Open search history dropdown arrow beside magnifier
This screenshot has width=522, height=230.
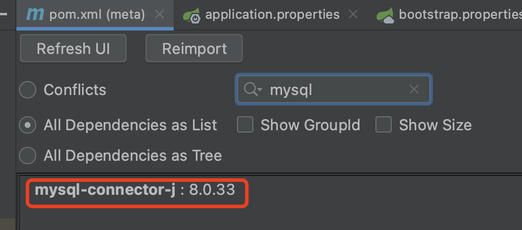coord(260,90)
